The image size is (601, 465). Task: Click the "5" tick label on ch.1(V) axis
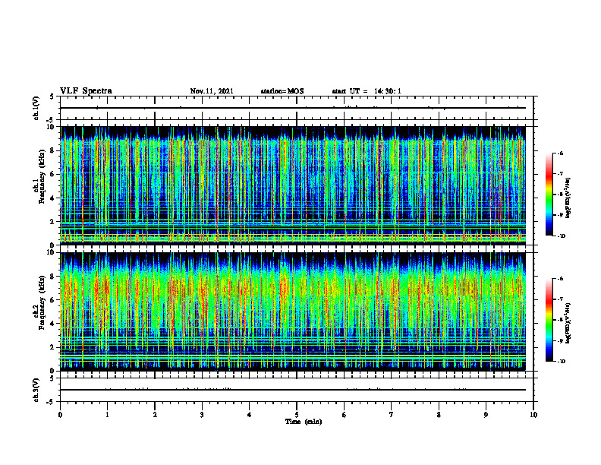52,97
